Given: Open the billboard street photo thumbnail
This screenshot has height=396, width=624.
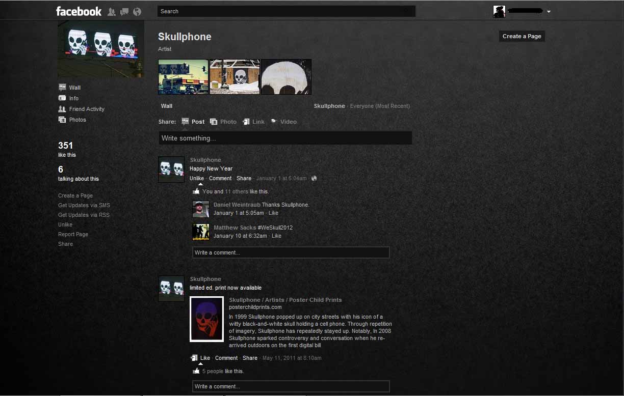Looking at the screenshot, I should [183, 77].
